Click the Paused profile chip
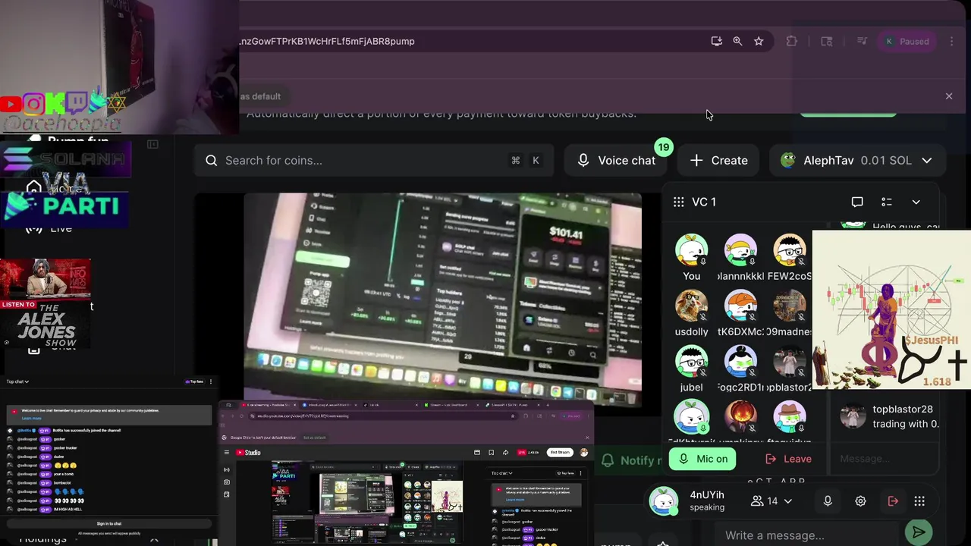 pos(907,41)
